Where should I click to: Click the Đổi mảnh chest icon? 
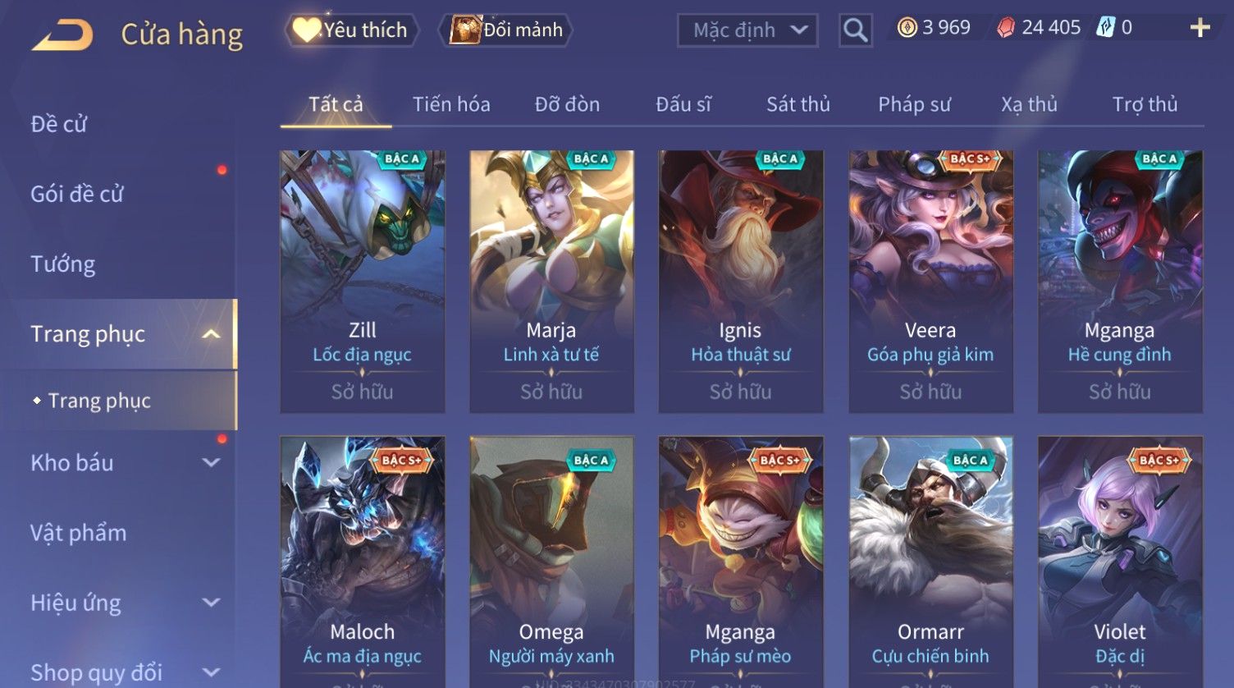pyautogui.click(x=464, y=30)
